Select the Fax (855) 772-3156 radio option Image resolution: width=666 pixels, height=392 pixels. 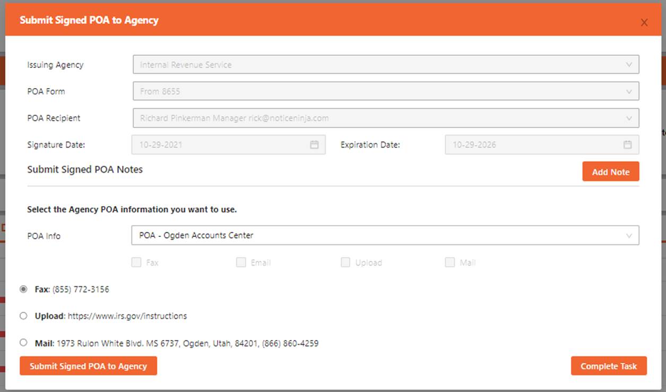tap(23, 289)
